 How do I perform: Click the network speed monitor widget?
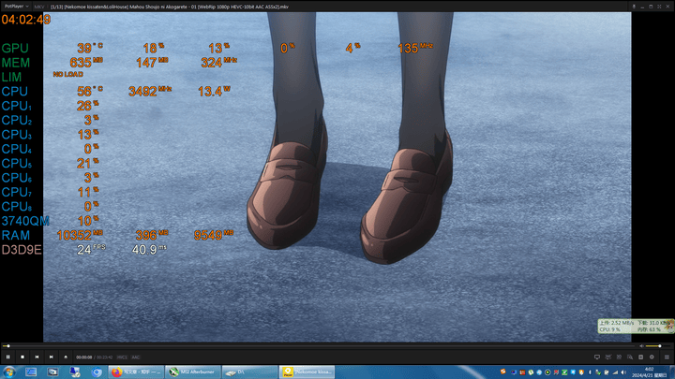tap(636, 327)
